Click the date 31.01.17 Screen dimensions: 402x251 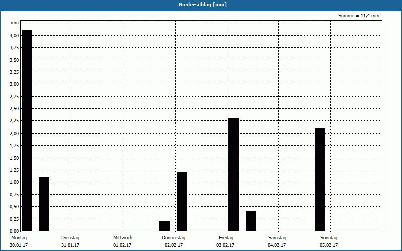[70, 245]
